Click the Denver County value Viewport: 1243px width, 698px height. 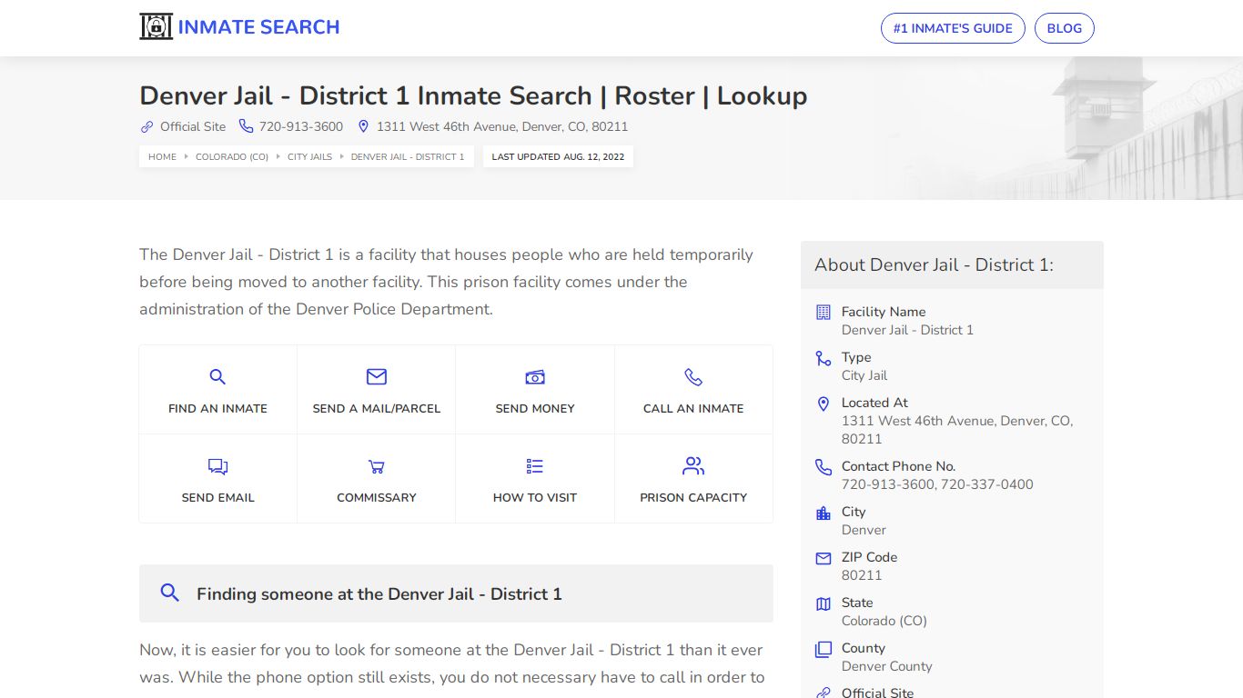pyautogui.click(x=887, y=666)
